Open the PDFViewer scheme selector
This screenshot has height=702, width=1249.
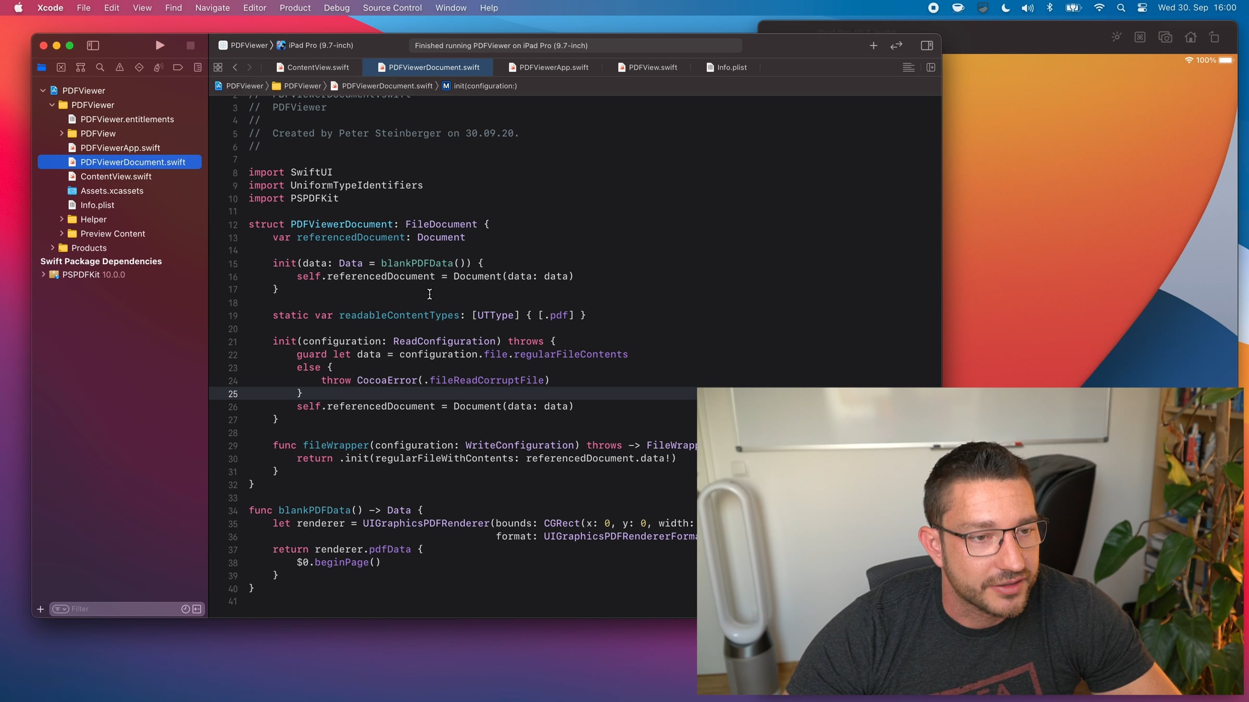(x=243, y=45)
